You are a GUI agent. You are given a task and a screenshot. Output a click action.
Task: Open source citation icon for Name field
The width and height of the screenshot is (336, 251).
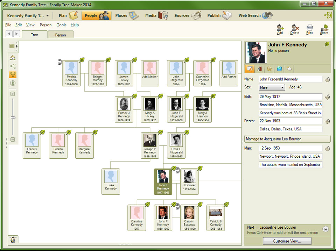(x=327, y=80)
